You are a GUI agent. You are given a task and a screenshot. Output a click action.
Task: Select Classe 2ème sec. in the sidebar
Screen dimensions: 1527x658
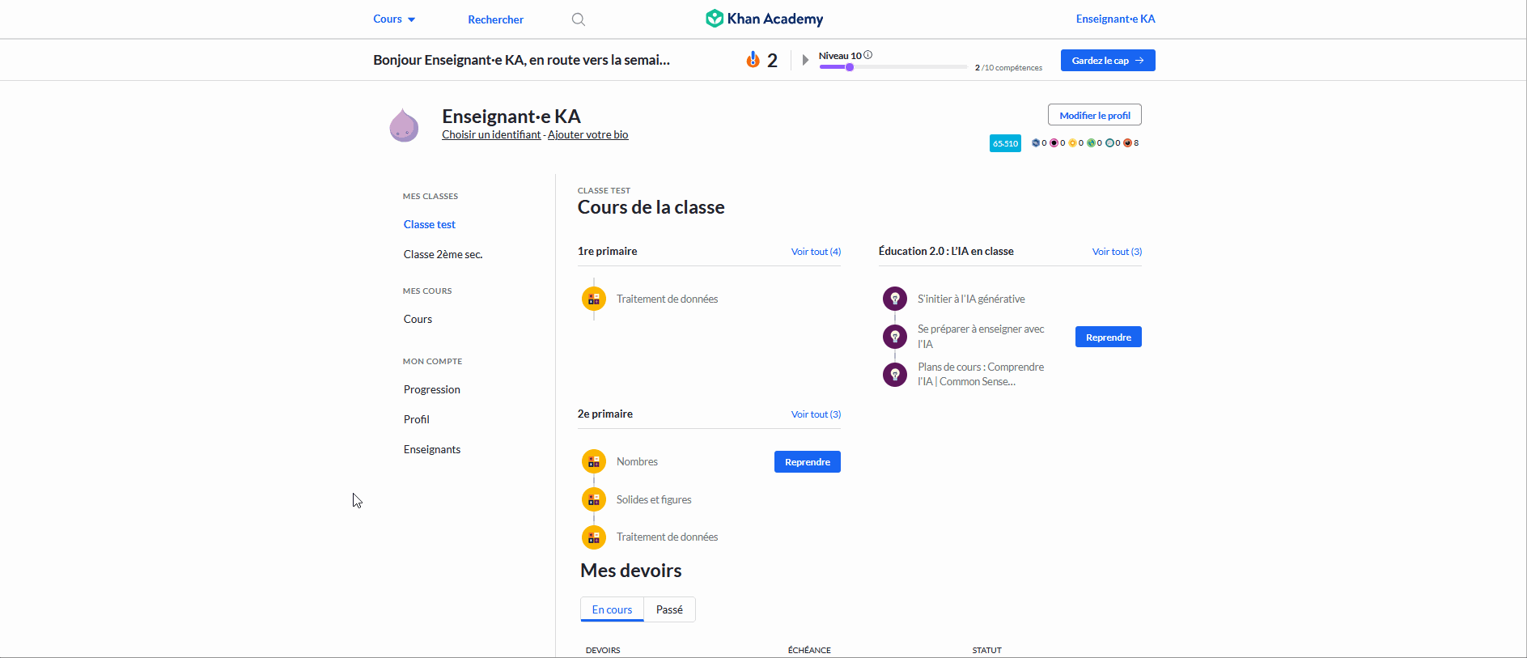point(443,254)
